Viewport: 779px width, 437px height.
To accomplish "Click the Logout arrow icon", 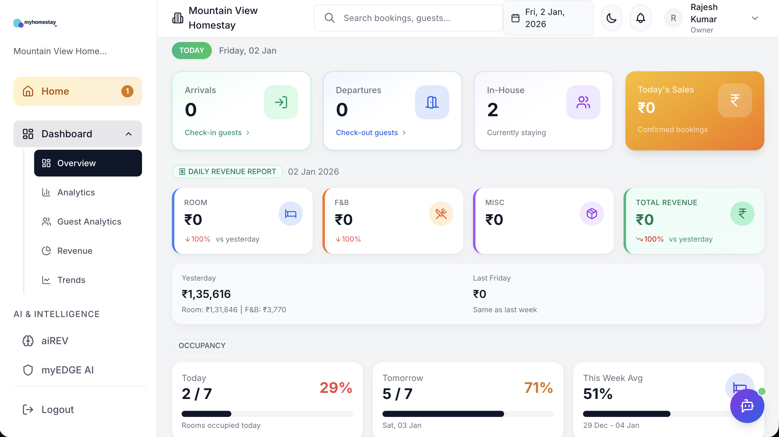I will click(x=28, y=410).
